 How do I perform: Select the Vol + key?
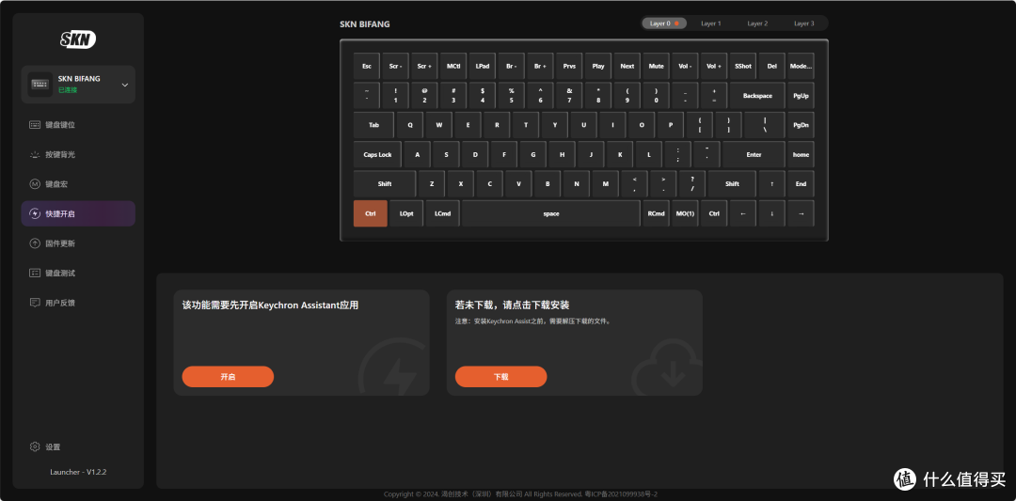pyautogui.click(x=714, y=66)
